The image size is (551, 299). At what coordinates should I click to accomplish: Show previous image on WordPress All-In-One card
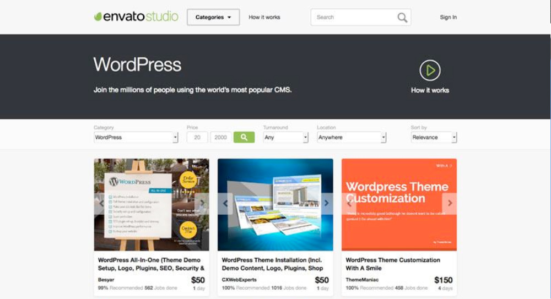pos(101,203)
